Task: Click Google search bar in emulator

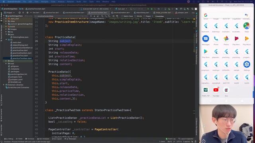Action: pos(226,15)
